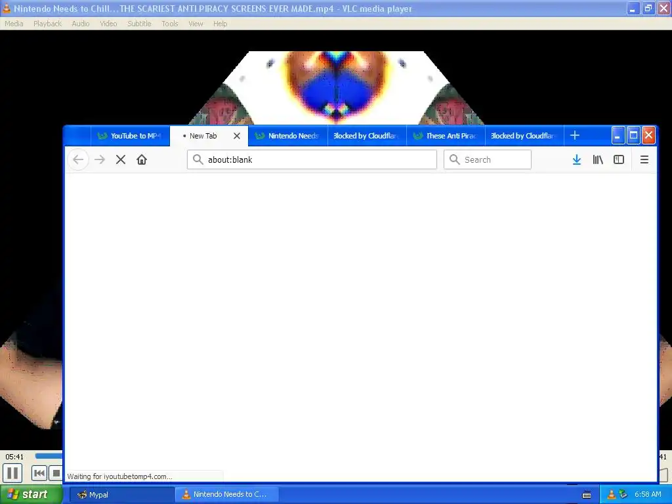
Task: Click the magnifier icon in Search box
Action: click(454, 159)
